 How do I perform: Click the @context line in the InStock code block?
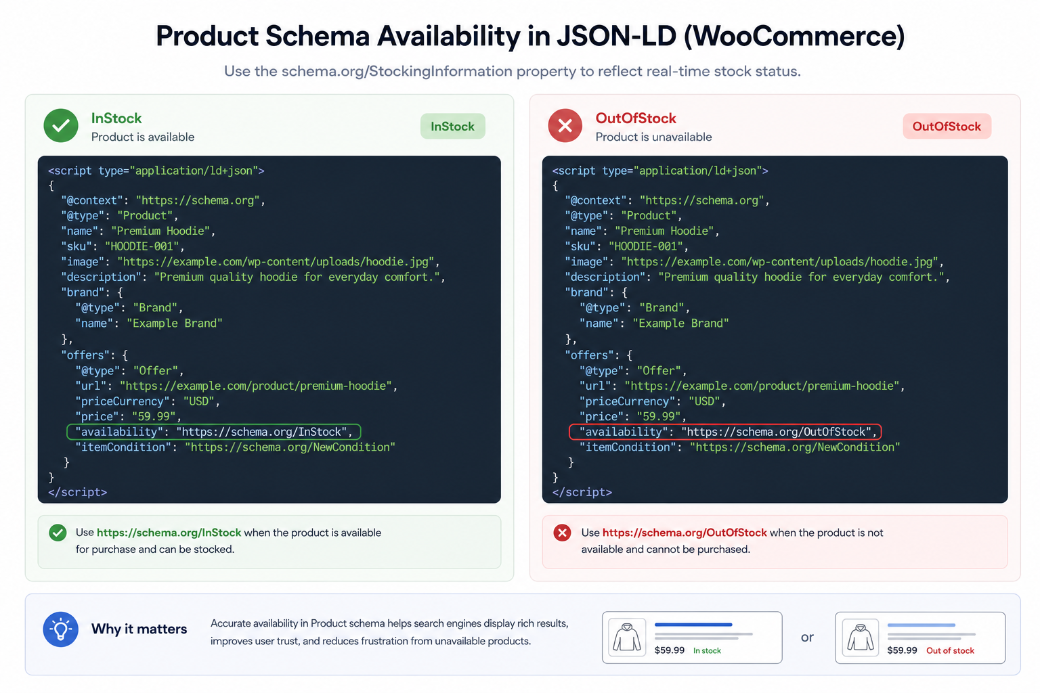point(163,200)
